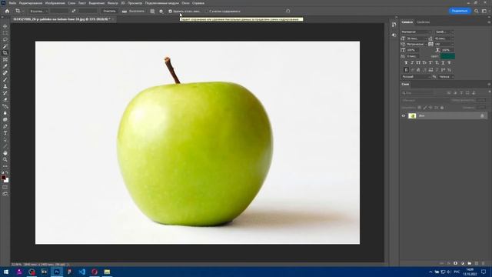The height and width of the screenshot is (277, 492).
Task: Select the Horizontal Type tool
Action: [x=5, y=133]
